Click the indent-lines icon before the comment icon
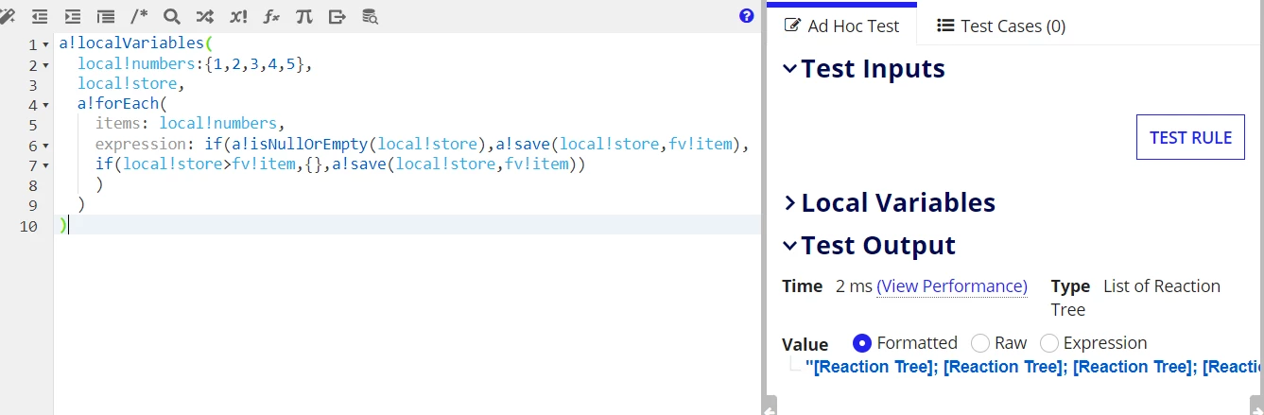 click(x=105, y=16)
